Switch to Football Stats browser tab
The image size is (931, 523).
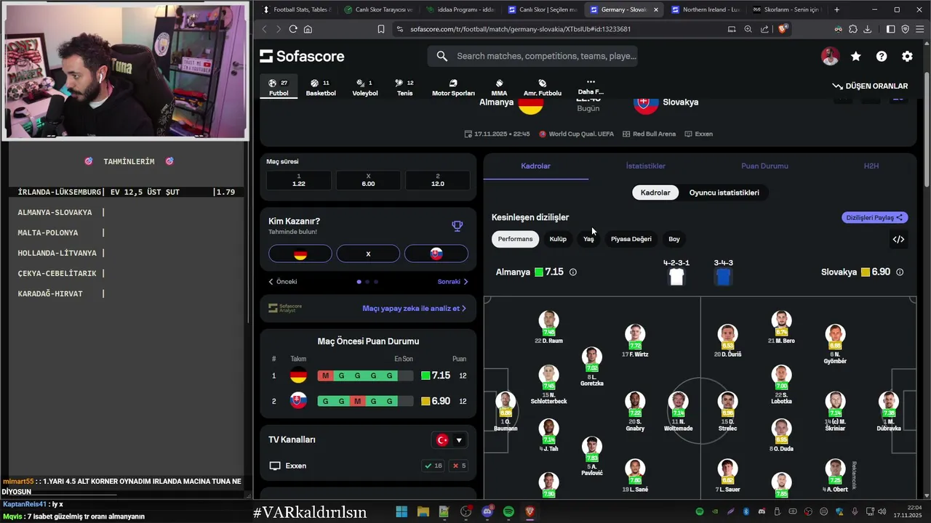pos(295,9)
